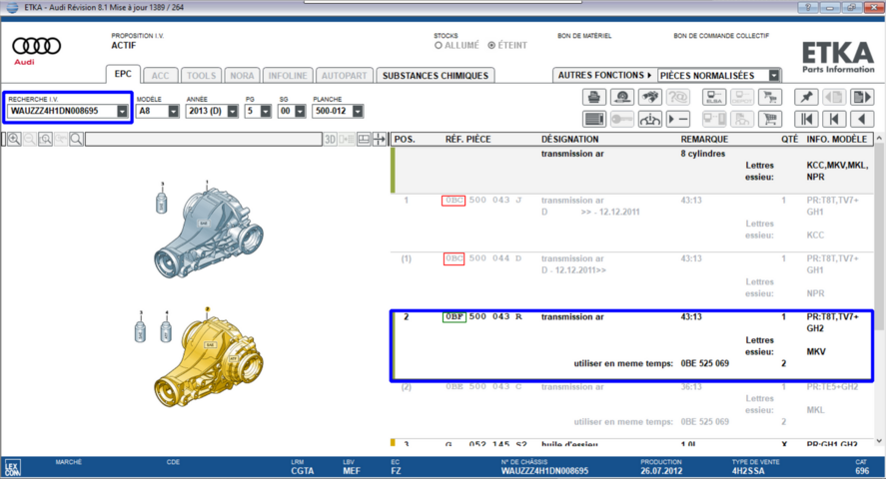886x479 pixels.
Task: Click the scrollbar up arrow of parts list
Action: pyautogui.click(x=879, y=138)
